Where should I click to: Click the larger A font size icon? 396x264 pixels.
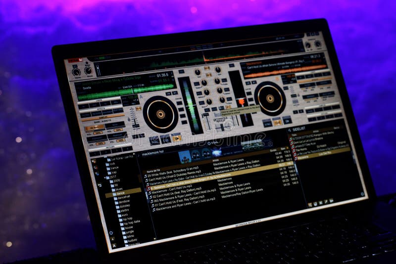click(114, 246)
